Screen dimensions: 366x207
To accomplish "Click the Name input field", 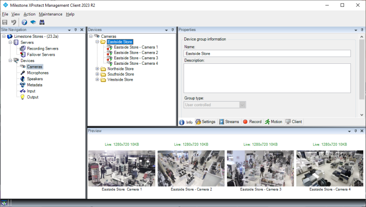I will point(267,53).
